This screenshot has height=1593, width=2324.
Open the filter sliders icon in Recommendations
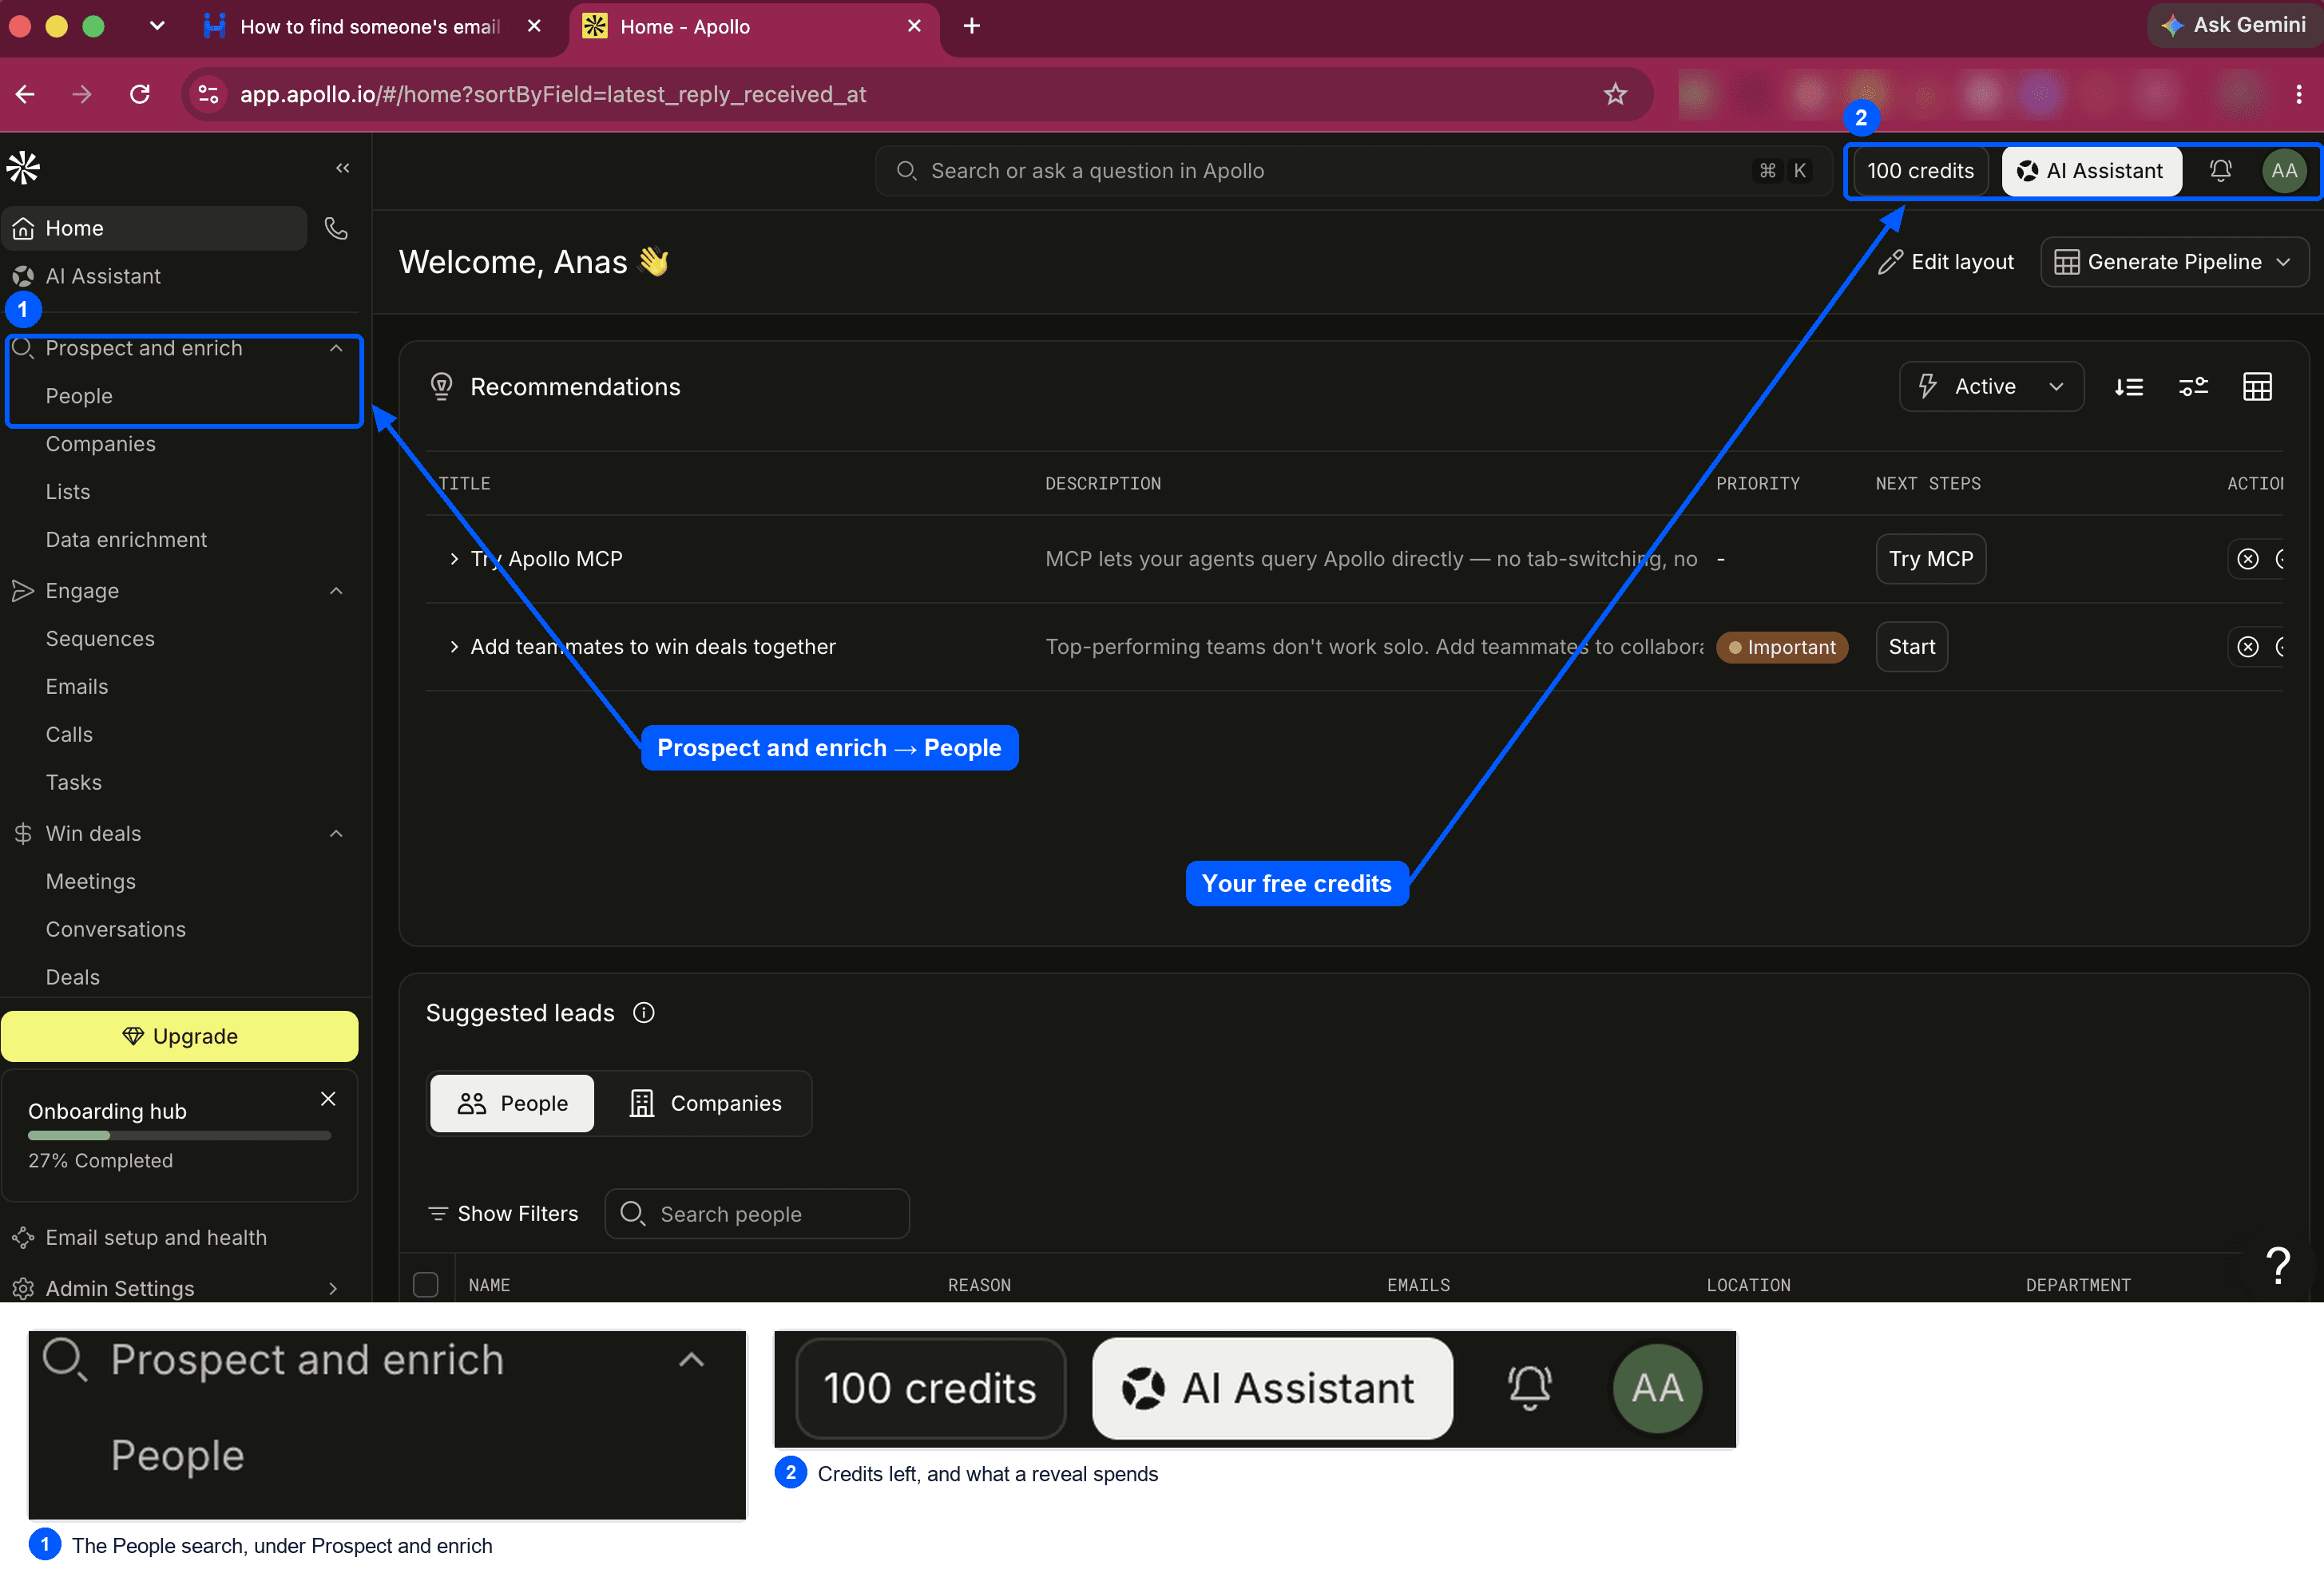pos(2193,387)
